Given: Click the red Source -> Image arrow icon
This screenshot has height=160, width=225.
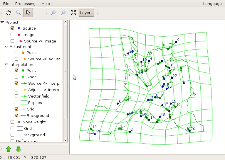Looking at the screenshot, I should pos(20,41).
